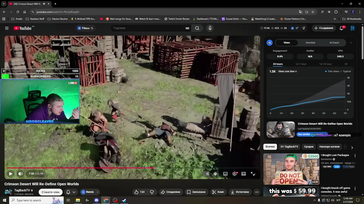Toggle autoplay in the player controls
Viewport: 364px width, 204px height.
(215, 174)
